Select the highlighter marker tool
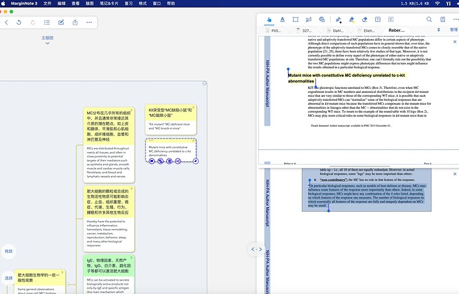 [x=352, y=19]
